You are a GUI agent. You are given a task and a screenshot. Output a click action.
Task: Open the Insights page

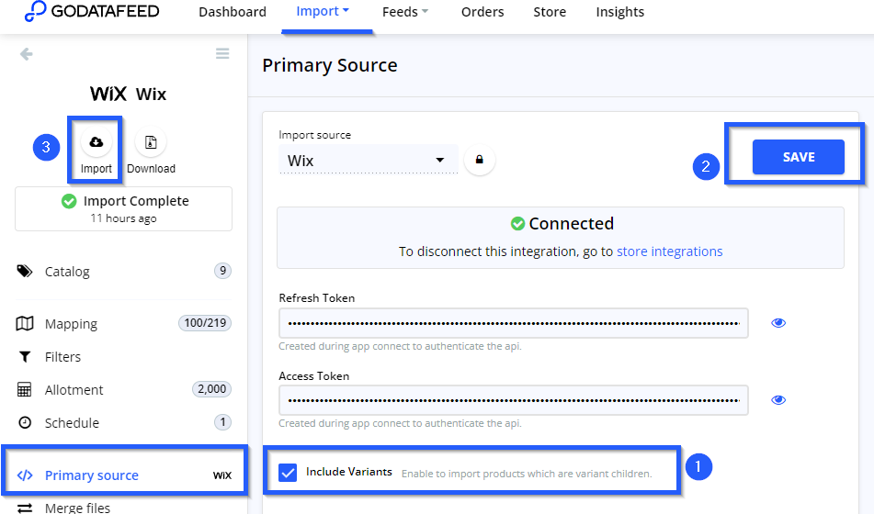click(x=619, y=12)
